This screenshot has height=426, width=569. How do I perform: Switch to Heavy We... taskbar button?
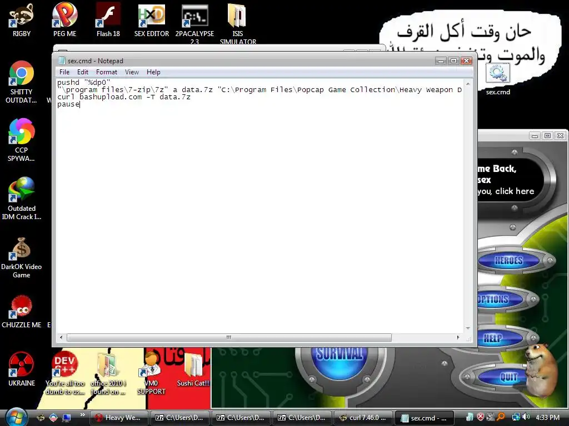(119, 418)
